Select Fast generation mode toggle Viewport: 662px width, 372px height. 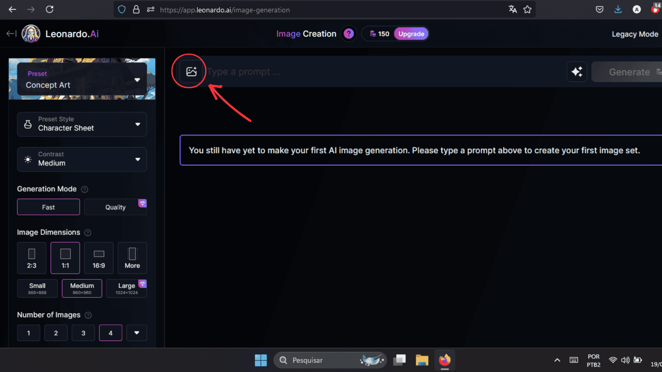(x=48, y=207)
